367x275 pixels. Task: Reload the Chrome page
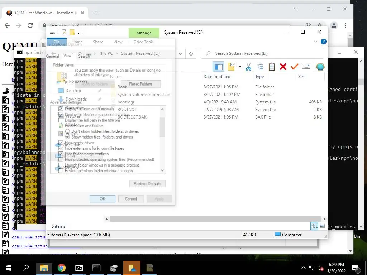pyautogui.click(x=30, y=25)
